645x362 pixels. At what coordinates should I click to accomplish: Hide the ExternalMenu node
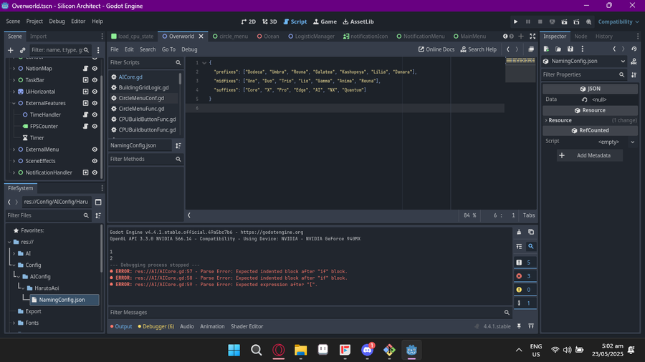coord(95,150)
